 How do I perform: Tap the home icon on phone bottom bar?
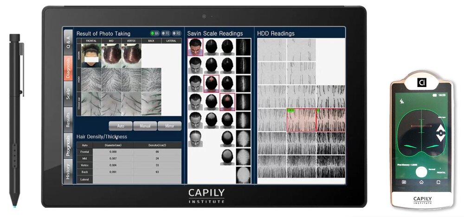click(421, 182)
